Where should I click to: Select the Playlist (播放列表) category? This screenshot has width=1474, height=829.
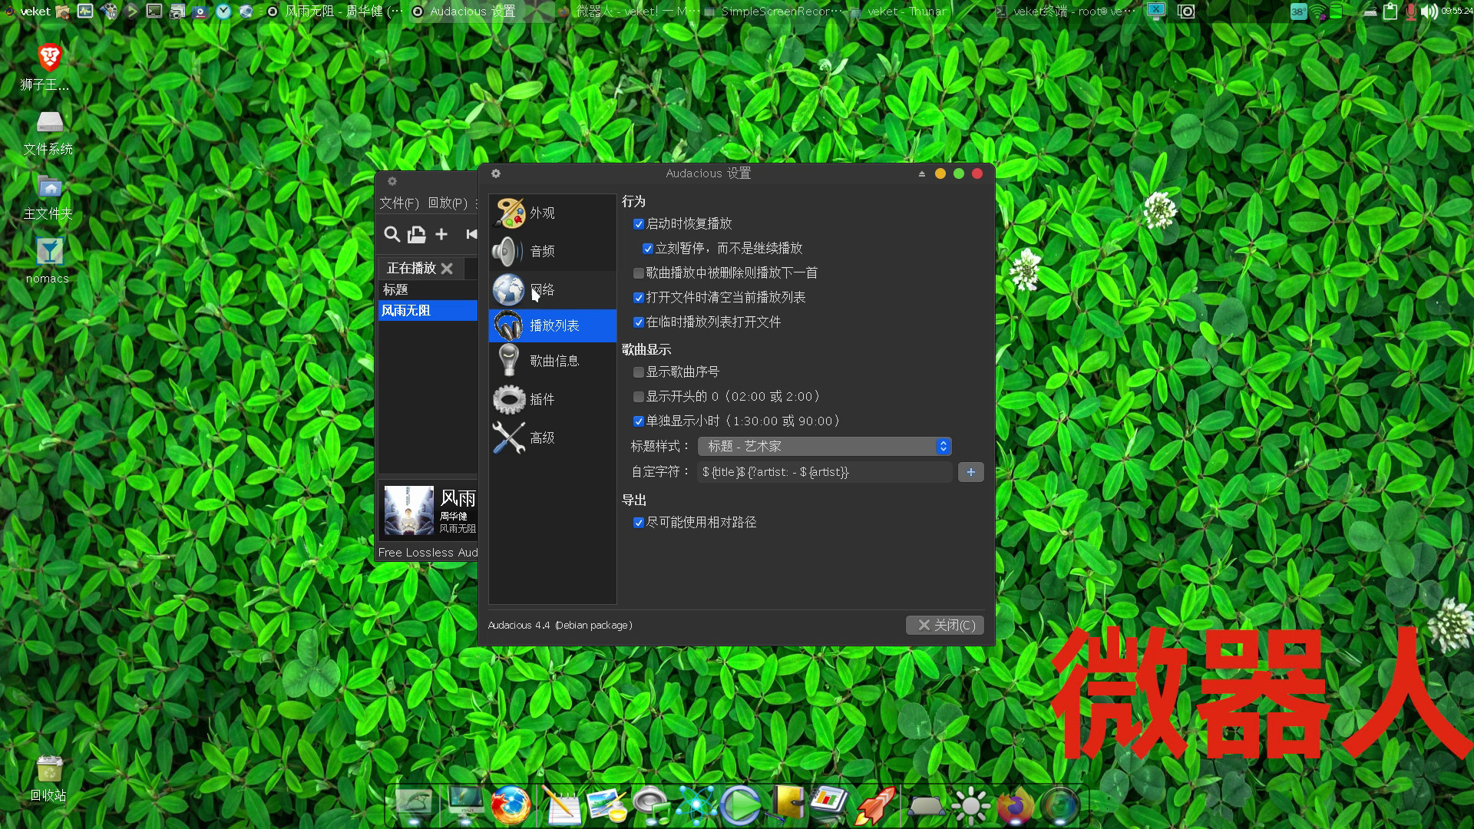pos(552,325)
